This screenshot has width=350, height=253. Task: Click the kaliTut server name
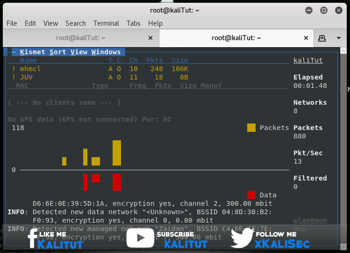308,60
